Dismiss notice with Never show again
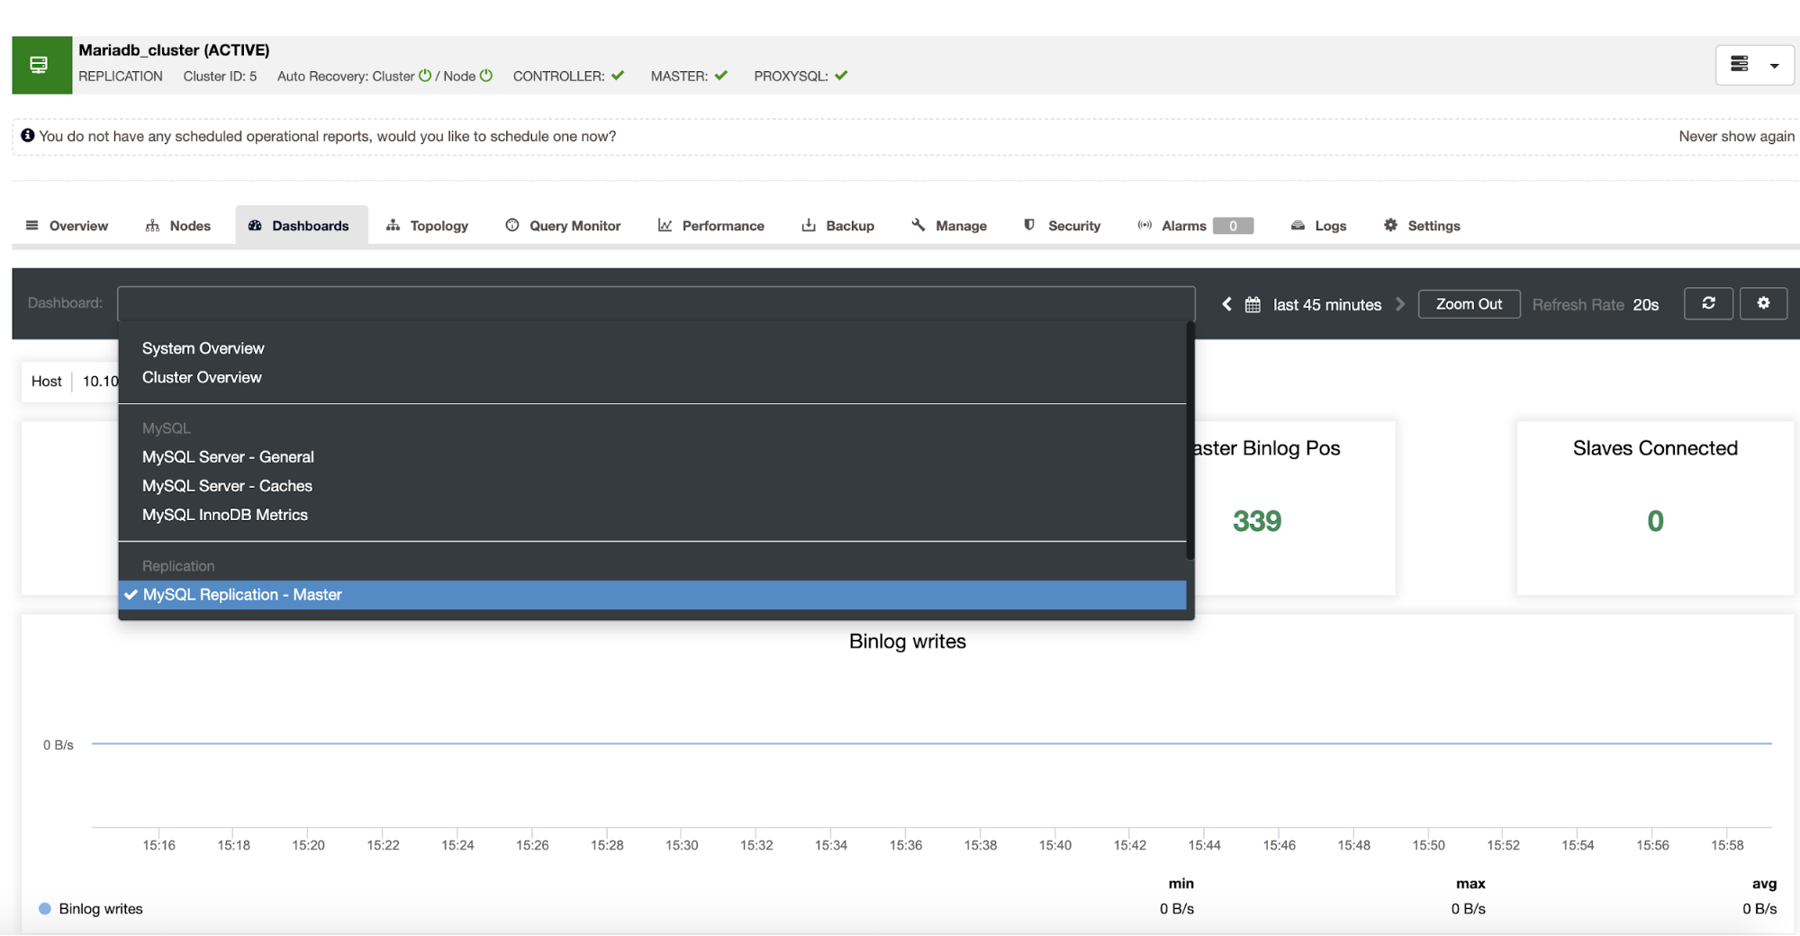Screen dimensions: 1800x936 1736,136
